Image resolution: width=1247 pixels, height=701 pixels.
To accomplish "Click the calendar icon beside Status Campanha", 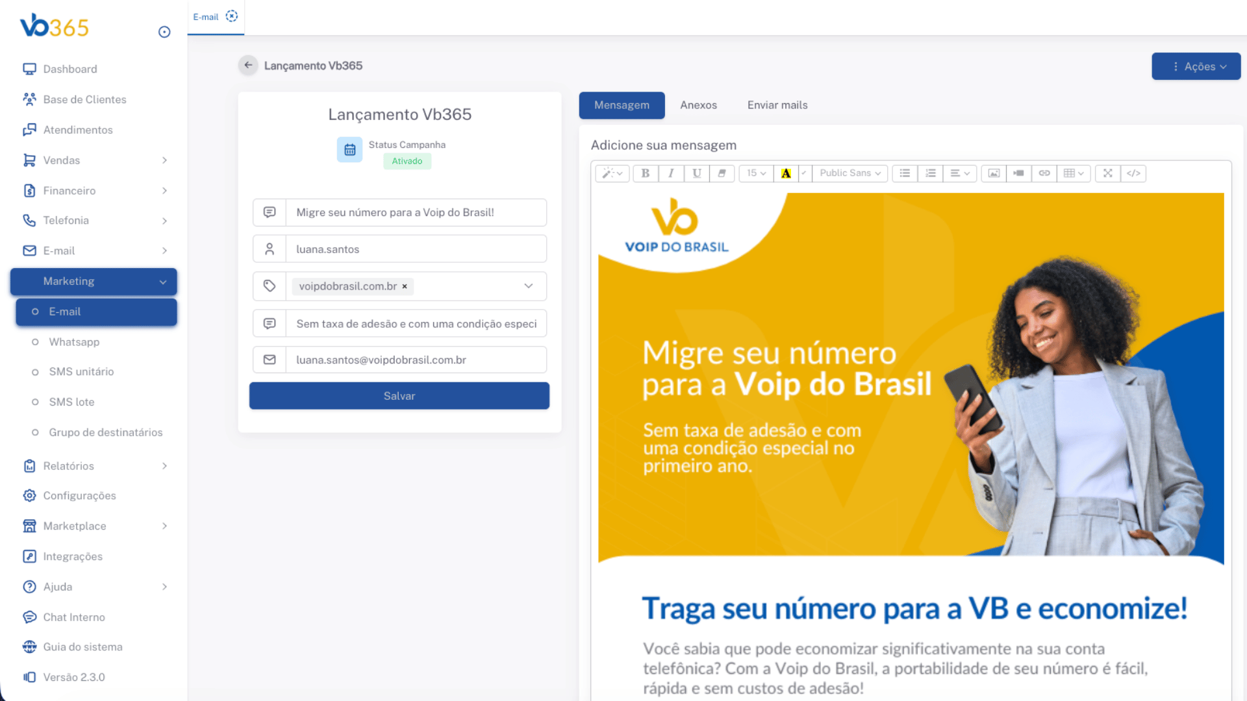I will click(x=349, y=150).
